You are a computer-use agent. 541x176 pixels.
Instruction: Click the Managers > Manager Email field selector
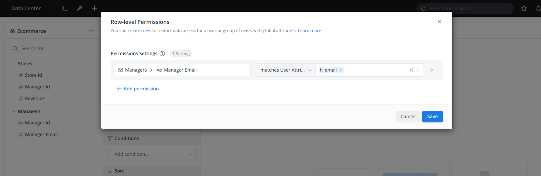pos(182,70)
